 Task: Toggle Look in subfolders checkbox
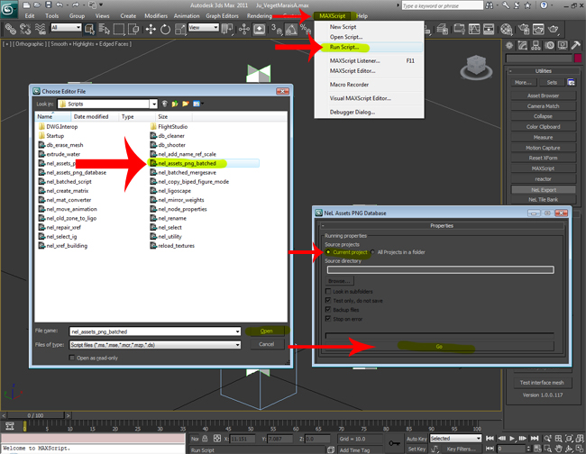pyautogui.click(x=328, y=291)
